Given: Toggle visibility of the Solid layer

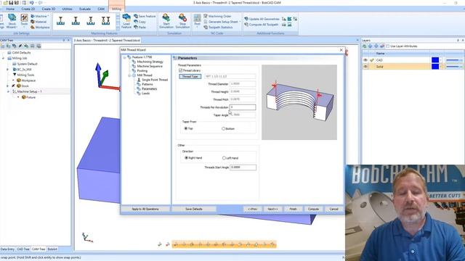Looking at the screenshot, I should 365,67.
